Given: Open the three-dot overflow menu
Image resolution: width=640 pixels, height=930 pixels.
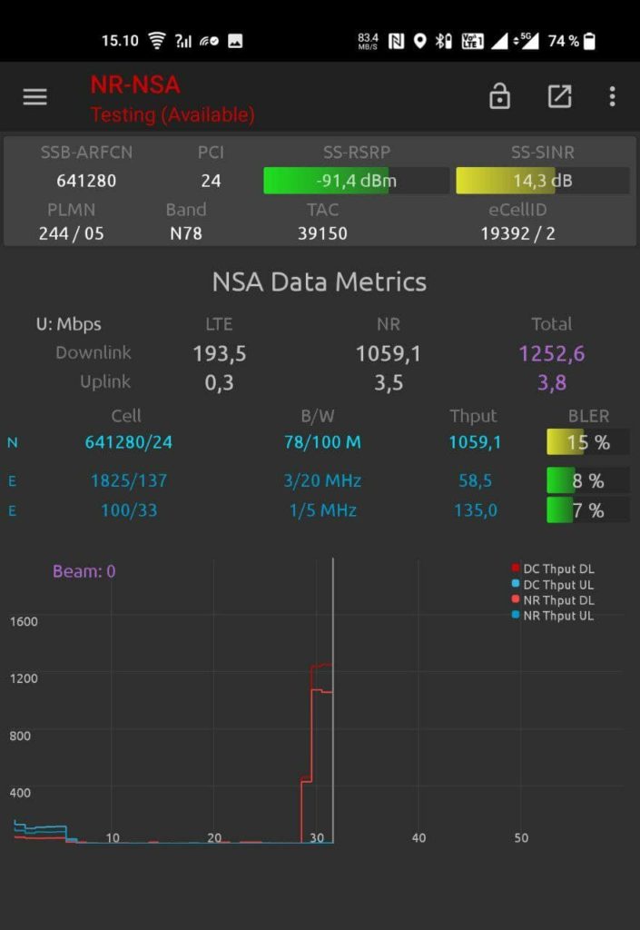Looking at the screenshot, I should (613, 96).
